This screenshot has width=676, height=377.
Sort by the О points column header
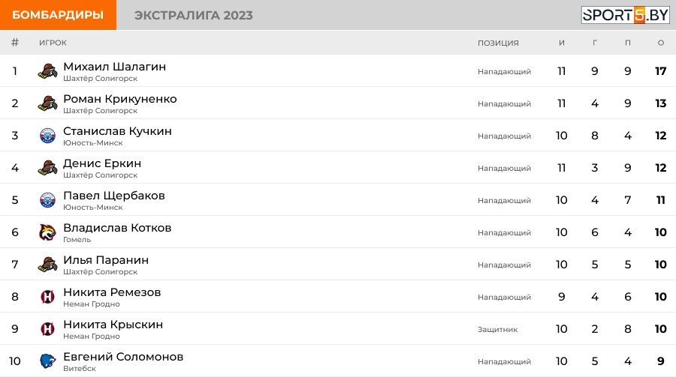pyautogui.click(x=661, y=43)
